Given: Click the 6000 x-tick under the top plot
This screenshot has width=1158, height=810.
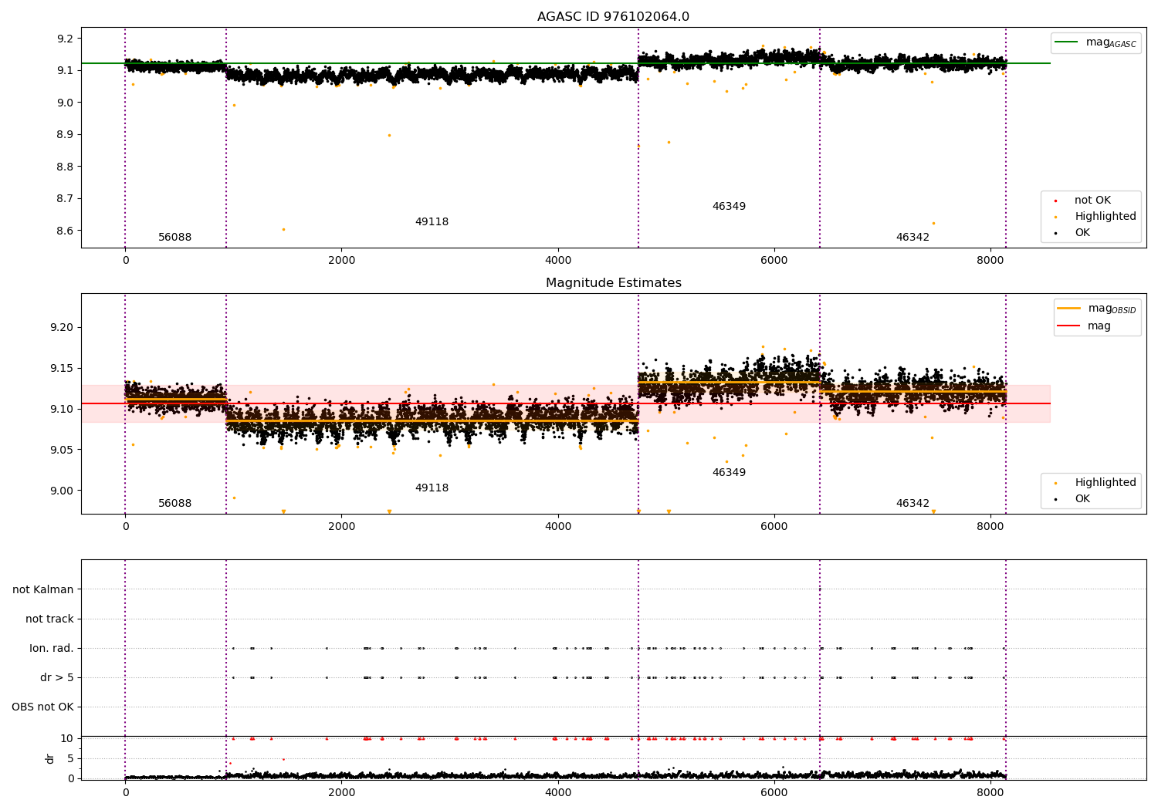Looking at the screenshot, I should (x=774, y=261).
